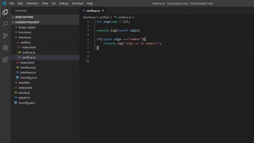Open root-level index.html above saludo.js

45,87
